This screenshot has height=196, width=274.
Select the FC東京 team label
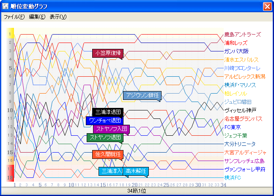pos(233,127)
